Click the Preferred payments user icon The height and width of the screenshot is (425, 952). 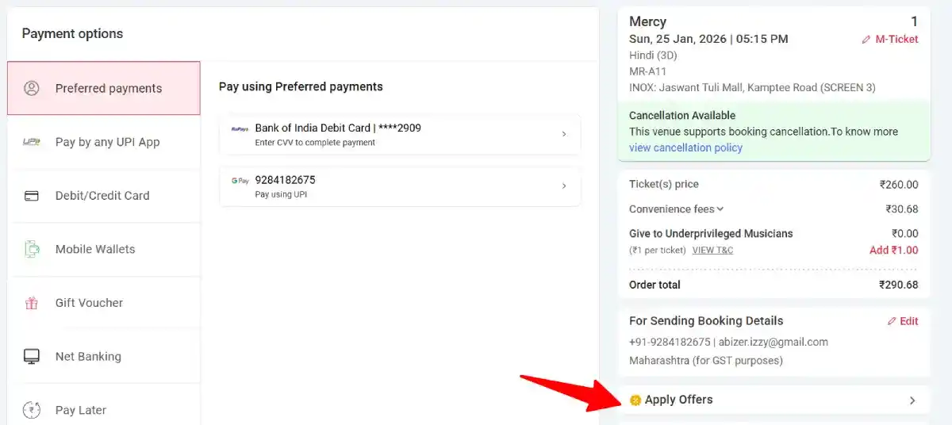tap(32, 88)
